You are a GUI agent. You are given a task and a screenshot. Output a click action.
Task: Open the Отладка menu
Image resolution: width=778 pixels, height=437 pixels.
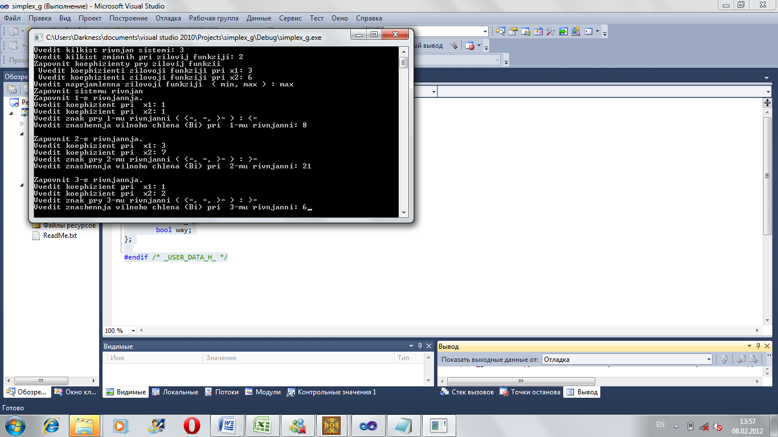coord(168,18)
